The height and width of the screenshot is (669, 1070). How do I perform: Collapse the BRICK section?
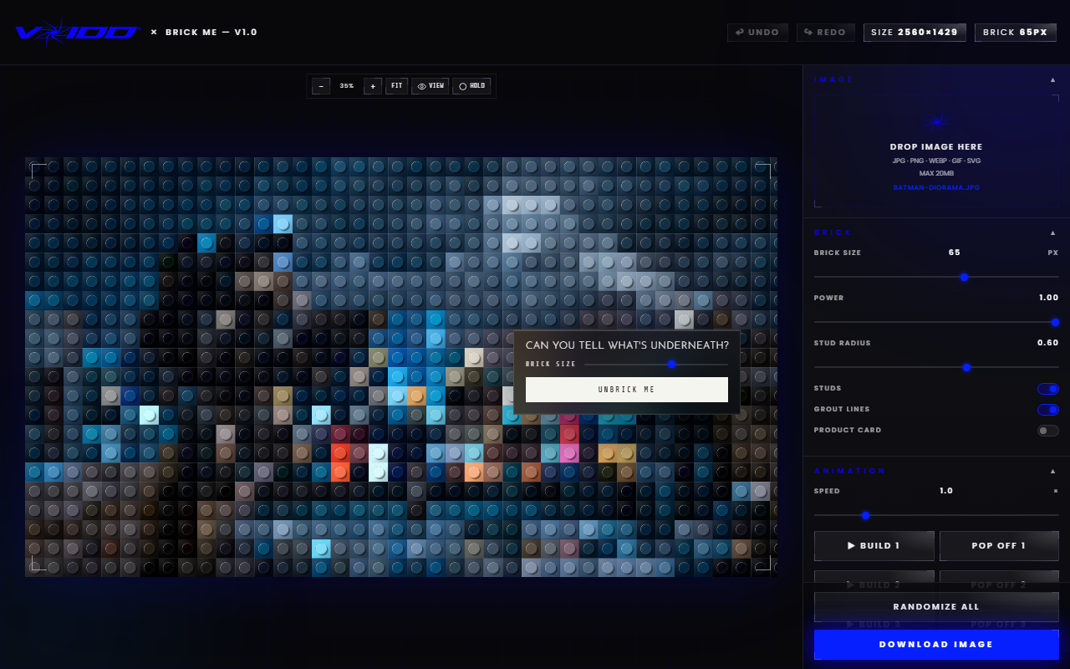point(1053,233)
